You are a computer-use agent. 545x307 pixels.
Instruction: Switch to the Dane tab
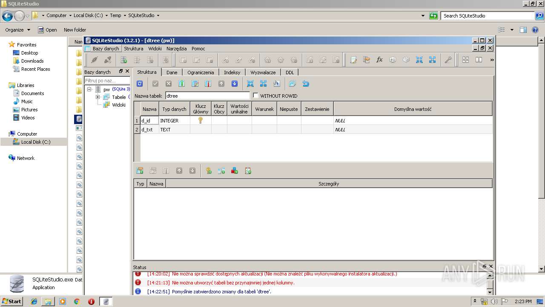(172, 72)
